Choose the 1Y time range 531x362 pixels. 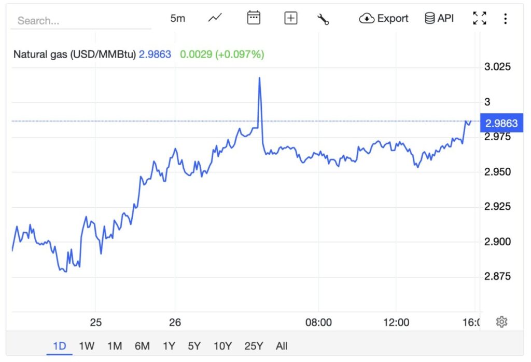[169, 346]
